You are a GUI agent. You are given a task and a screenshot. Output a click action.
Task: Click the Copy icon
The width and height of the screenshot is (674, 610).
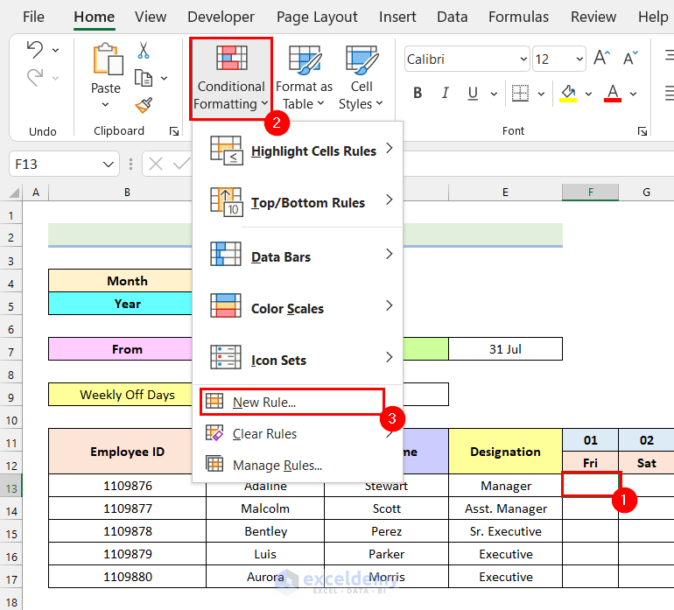pyautogui.click(x=144, y=78)
